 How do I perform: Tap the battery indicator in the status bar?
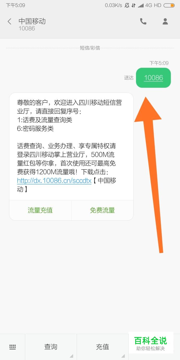coord(169,5)
